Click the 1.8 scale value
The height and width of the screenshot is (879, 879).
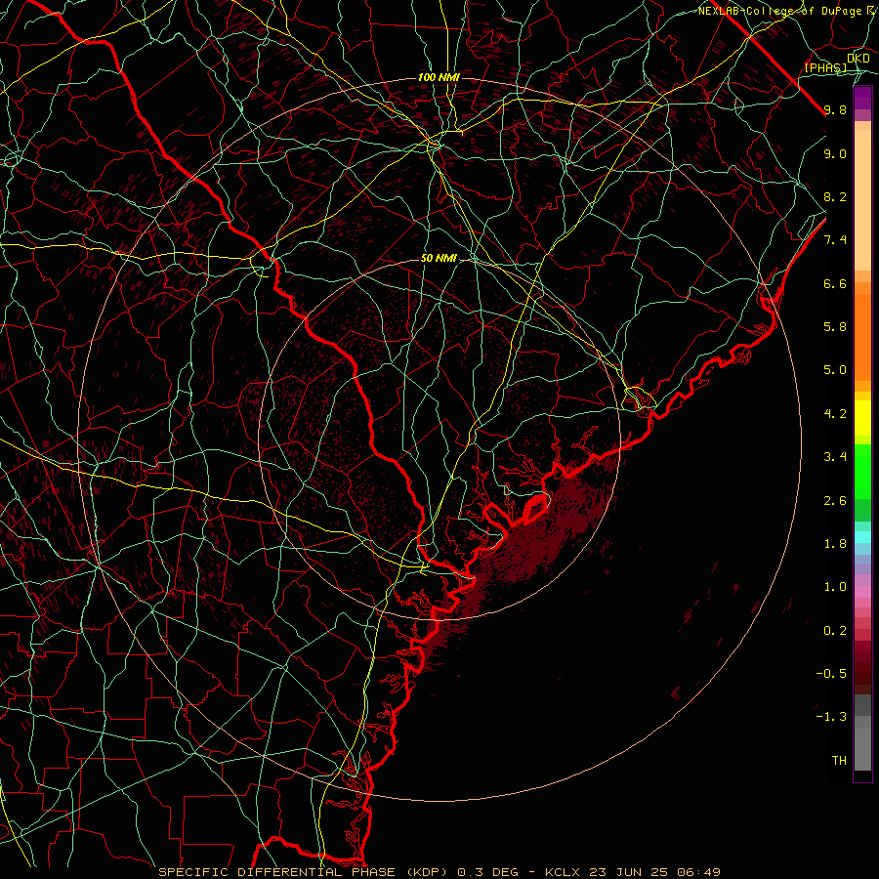tap(835, 544)
